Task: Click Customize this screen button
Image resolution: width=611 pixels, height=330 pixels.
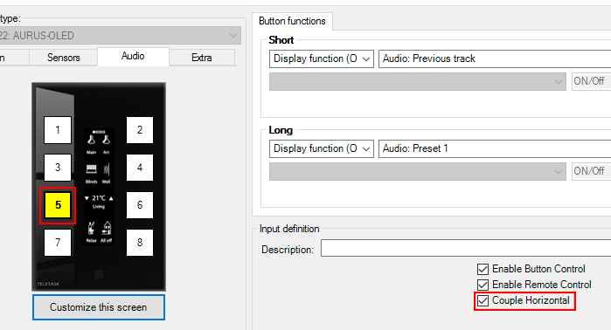Action: [x=99, y=307]
